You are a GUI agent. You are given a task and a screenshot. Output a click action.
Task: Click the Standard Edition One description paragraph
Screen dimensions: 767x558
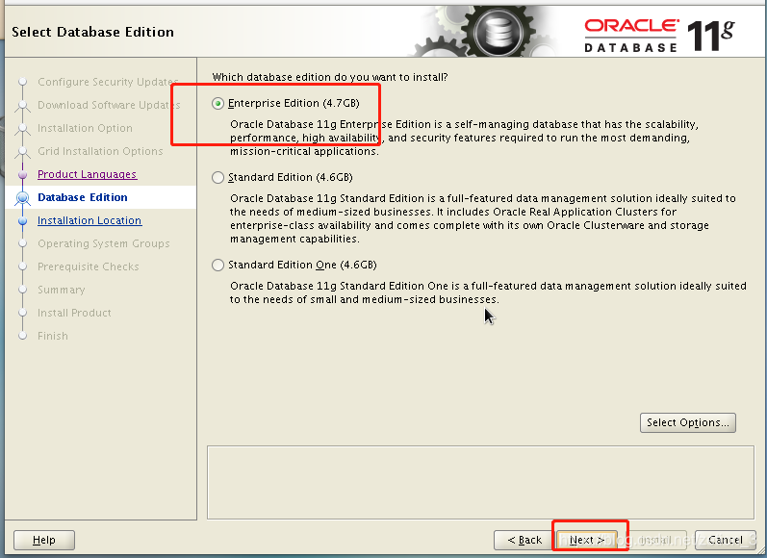click(x=488, y=292)
